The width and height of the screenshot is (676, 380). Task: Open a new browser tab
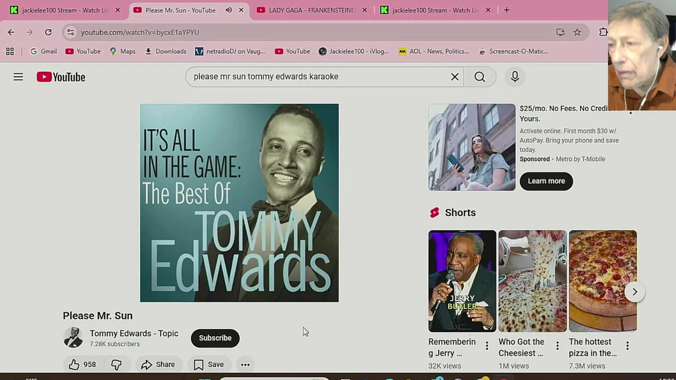click(506, 10)
